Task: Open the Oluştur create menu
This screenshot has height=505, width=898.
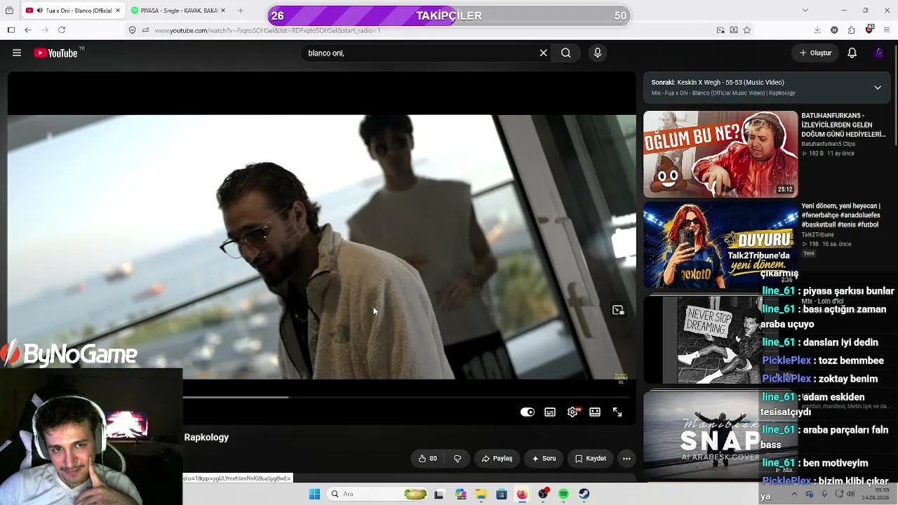Action: click(x=816, y=53)
